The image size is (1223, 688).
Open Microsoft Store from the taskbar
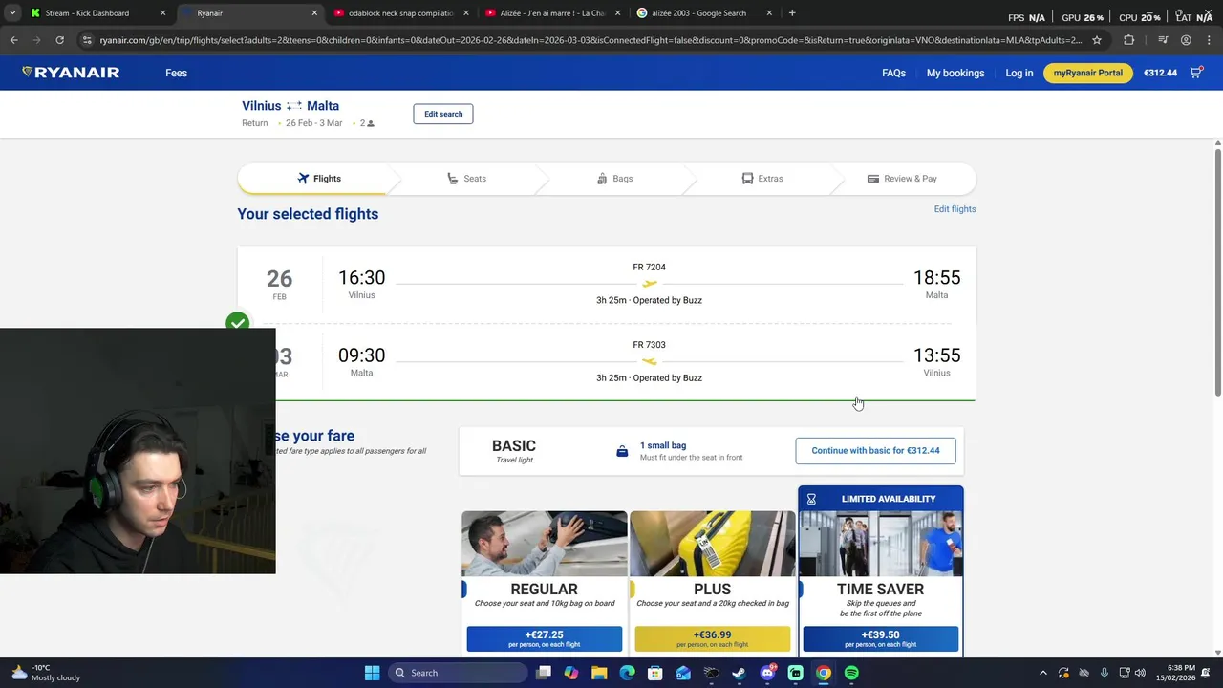tap(655, 673)
